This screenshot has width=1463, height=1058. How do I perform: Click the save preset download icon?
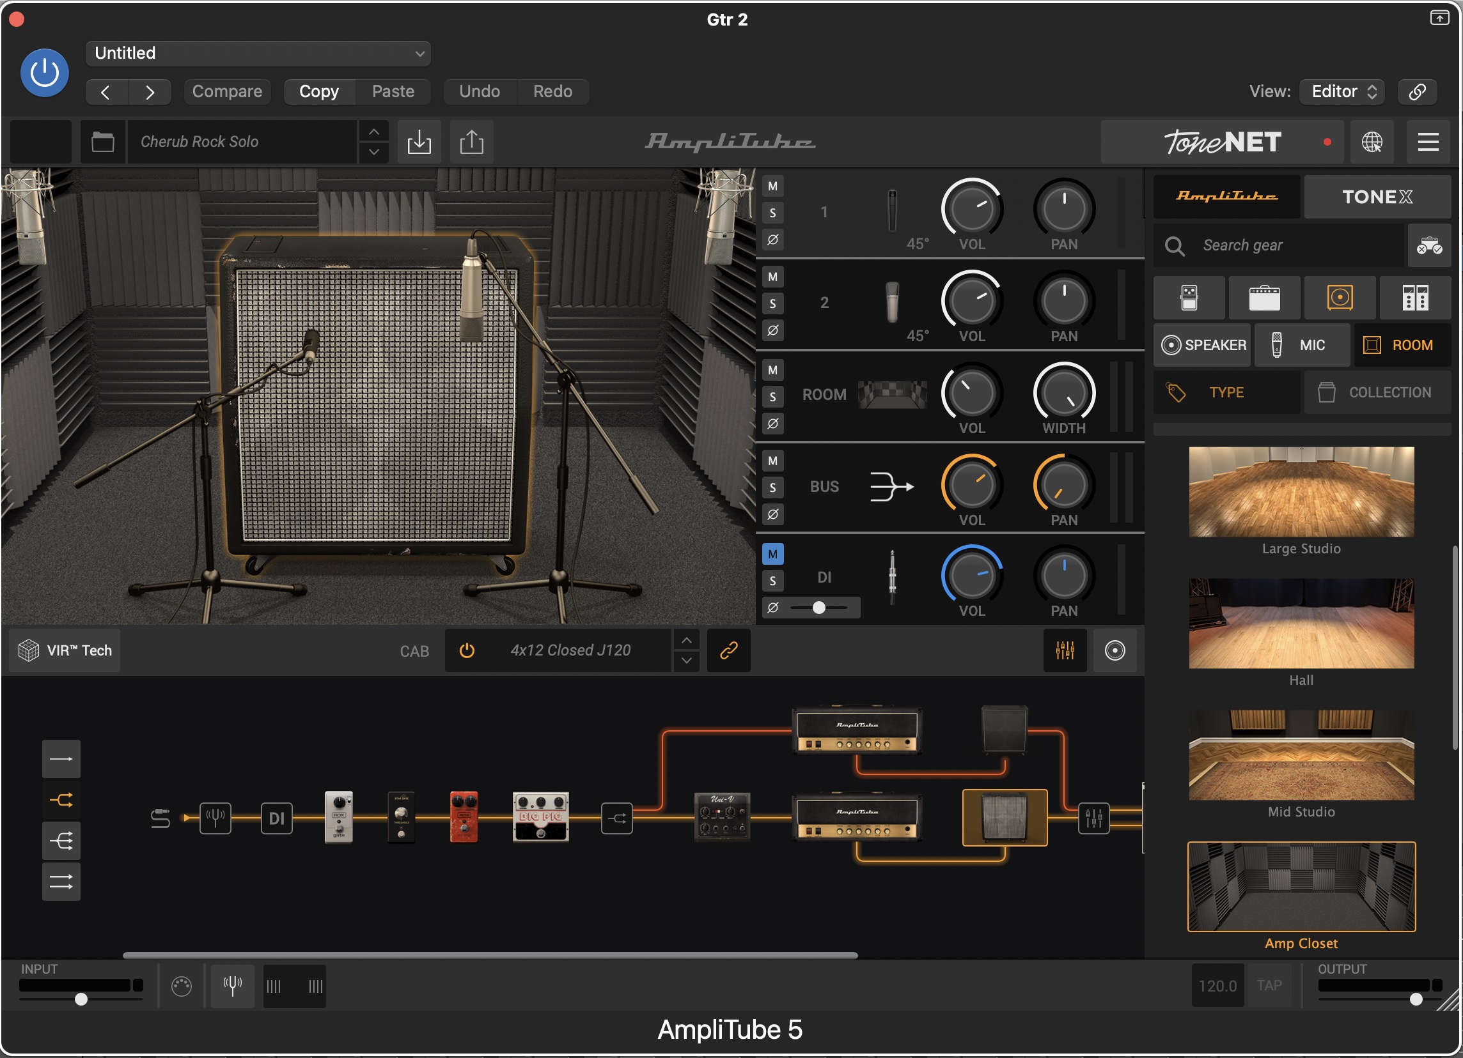(419, 142)
